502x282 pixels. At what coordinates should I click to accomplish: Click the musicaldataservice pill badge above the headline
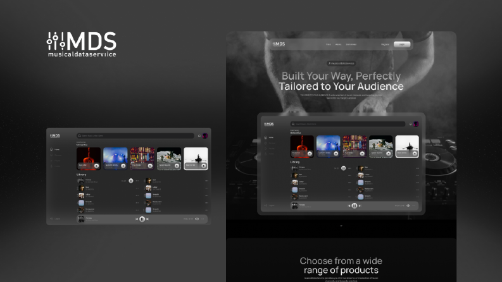pos(341,63)
